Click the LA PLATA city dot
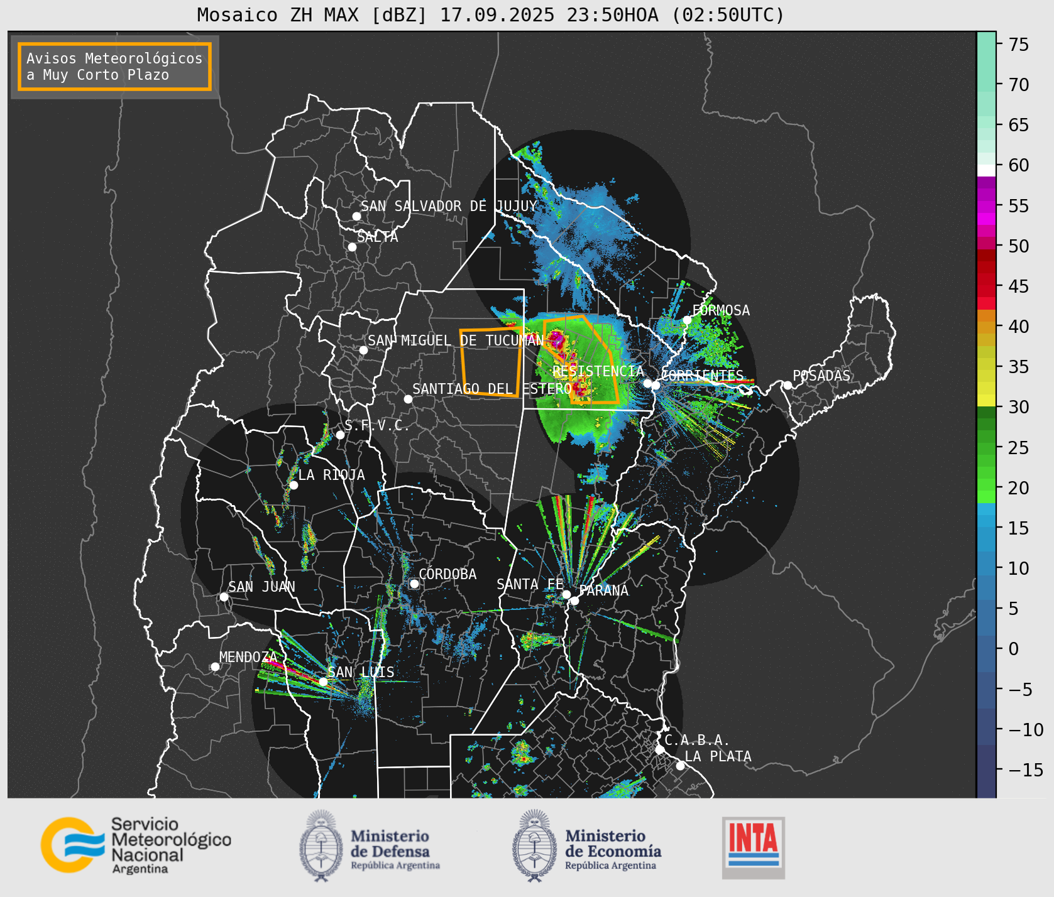Image resolution: width=1054 pixels, height=897 pixels. 680,765
